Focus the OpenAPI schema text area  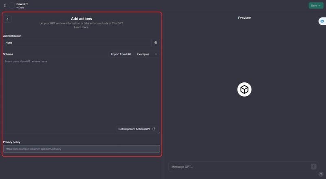coord(81,96)
